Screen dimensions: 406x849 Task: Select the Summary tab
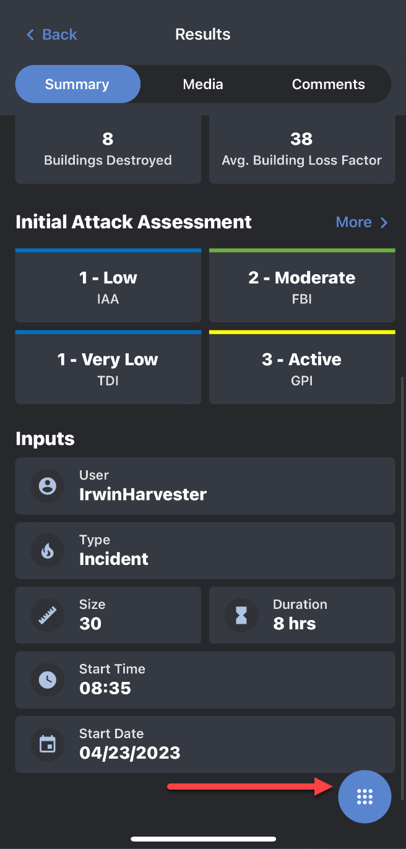77,84
